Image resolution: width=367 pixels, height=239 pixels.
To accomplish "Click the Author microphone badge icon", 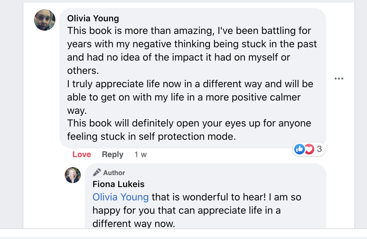I will point(97,172).
